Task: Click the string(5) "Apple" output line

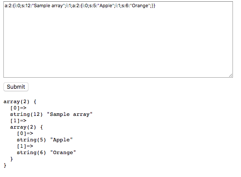Action: (x=45, y=140)
